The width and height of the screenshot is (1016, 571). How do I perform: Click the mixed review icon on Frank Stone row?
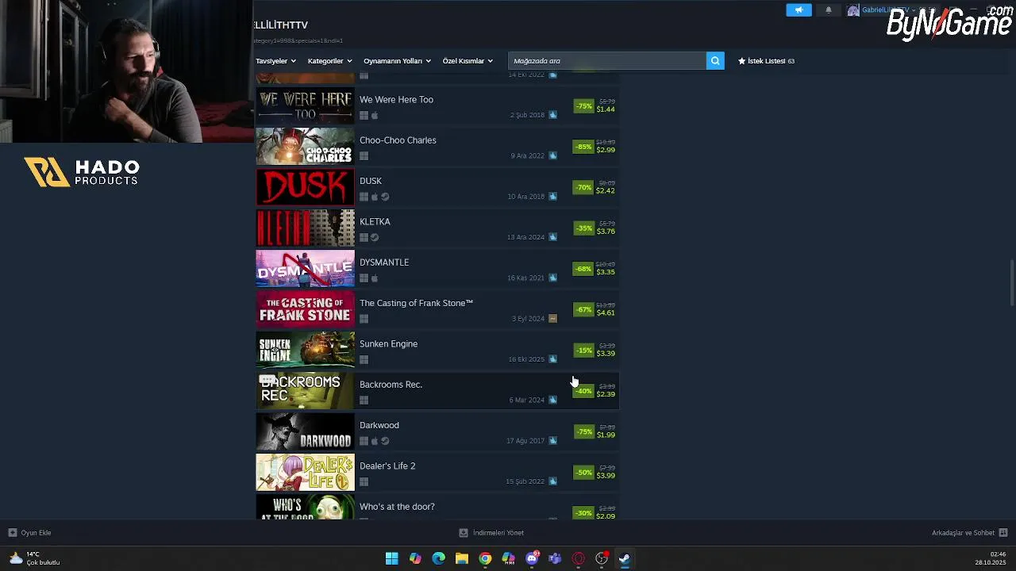pyautogui.click(x=553, y=318)
